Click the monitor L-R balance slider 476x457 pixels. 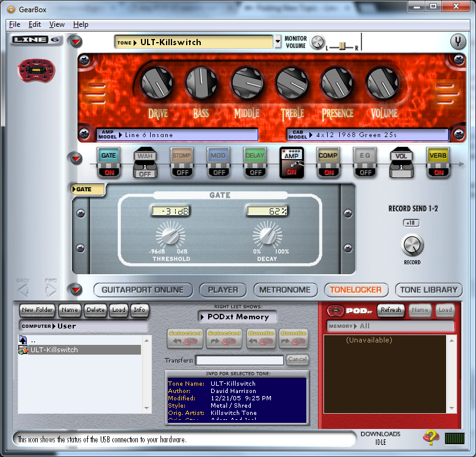pyautogui.click(x=343, y=46)
